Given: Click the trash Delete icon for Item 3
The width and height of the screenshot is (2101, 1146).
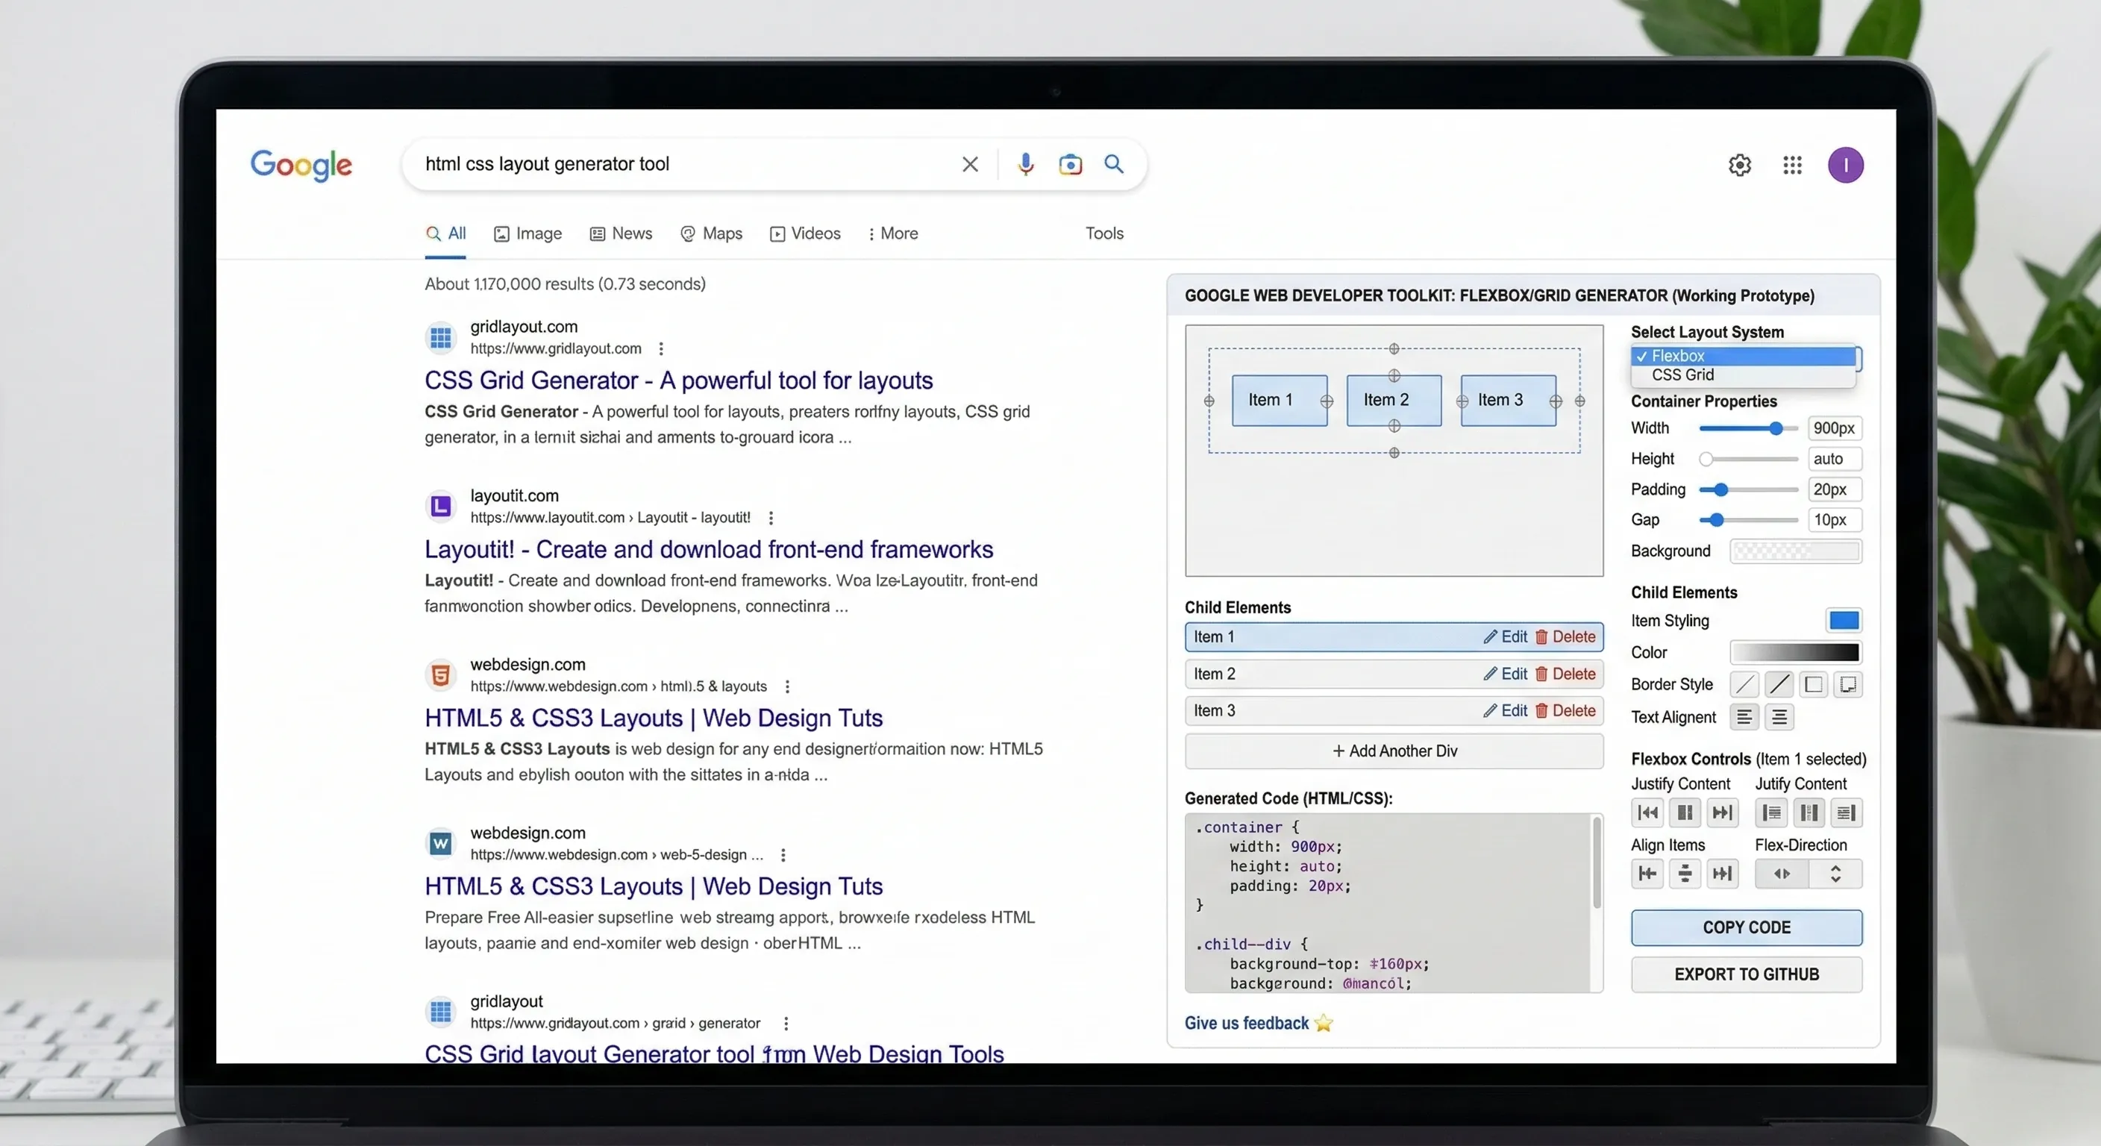Looking at the screenshot, I should [1541, 710].
